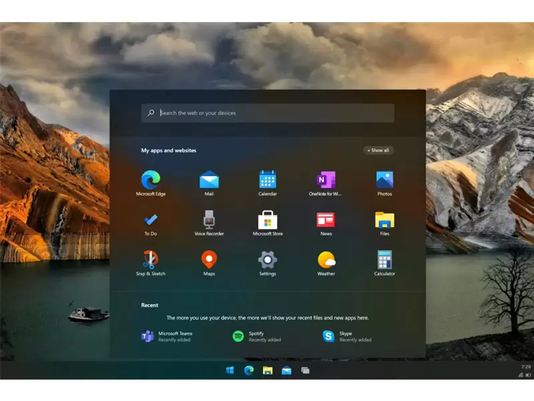
Task: Click the "My apps and websites" heading
Action: click(169, 150)
